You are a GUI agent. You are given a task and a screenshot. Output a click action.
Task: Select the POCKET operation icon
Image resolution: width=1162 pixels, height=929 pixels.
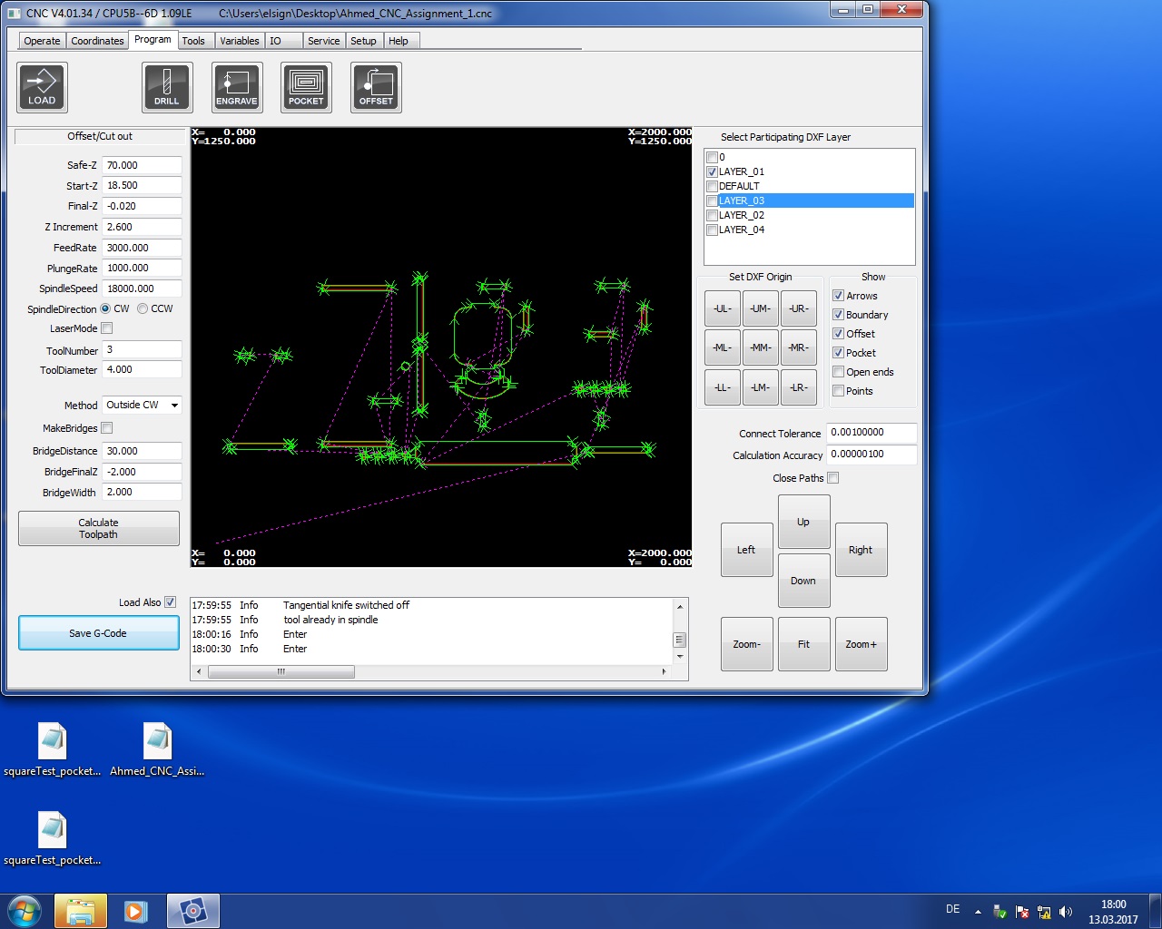[x=306, y=87]
